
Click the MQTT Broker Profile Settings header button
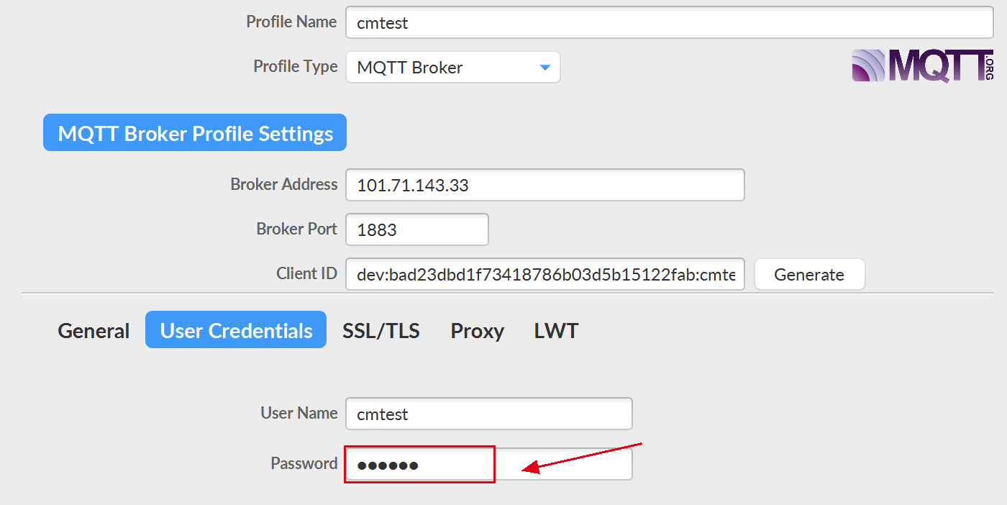[195, 133]
